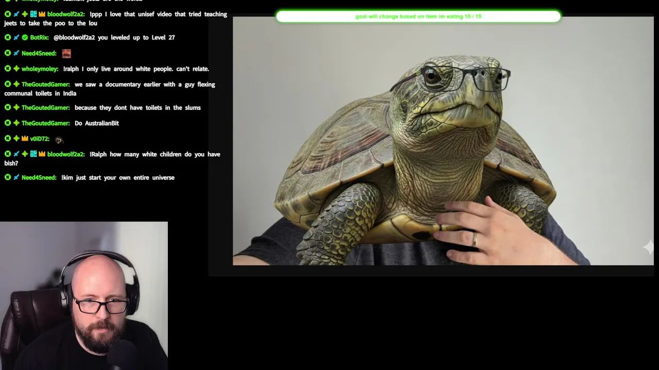Click the diamond badge on TheGoutedGamer's 'Do AustralianBit' message
Screen dimensions: 659x370
point(16,123)
